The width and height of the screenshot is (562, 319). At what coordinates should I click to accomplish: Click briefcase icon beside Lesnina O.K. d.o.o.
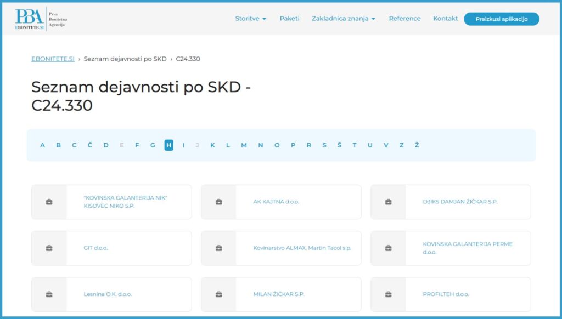49,294
